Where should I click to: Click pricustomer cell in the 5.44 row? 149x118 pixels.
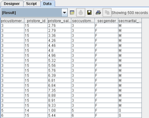pos(13,116)
